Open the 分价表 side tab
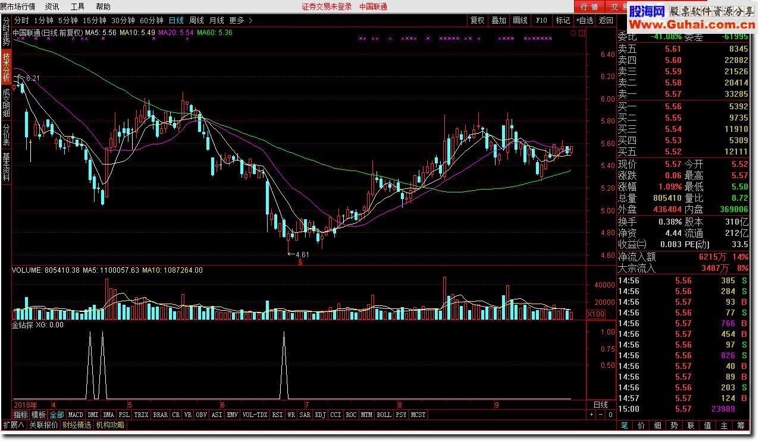Viewport: 759px width, 442px height. pos(5,134)
